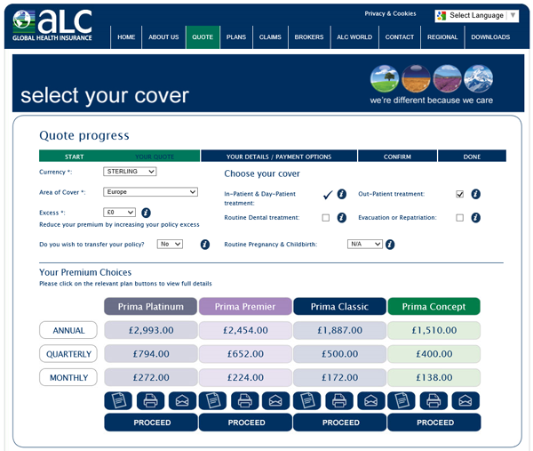Open the Select Language dropdown

pyautogui.click(x=476, y=16)
